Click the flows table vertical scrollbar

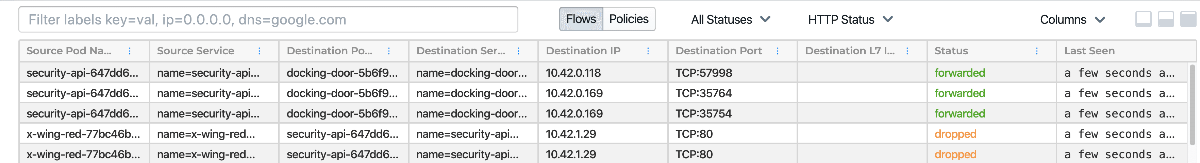point(1192,105)
